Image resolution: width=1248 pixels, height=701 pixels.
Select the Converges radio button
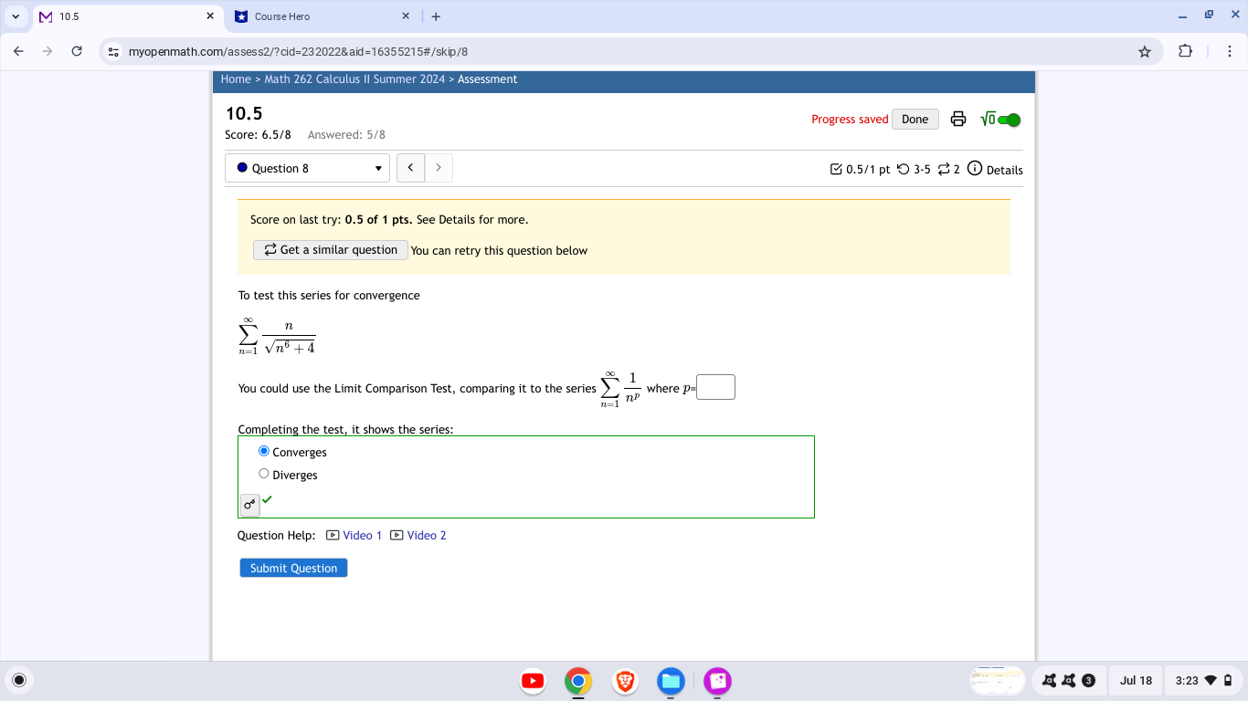tap(263, 450)
